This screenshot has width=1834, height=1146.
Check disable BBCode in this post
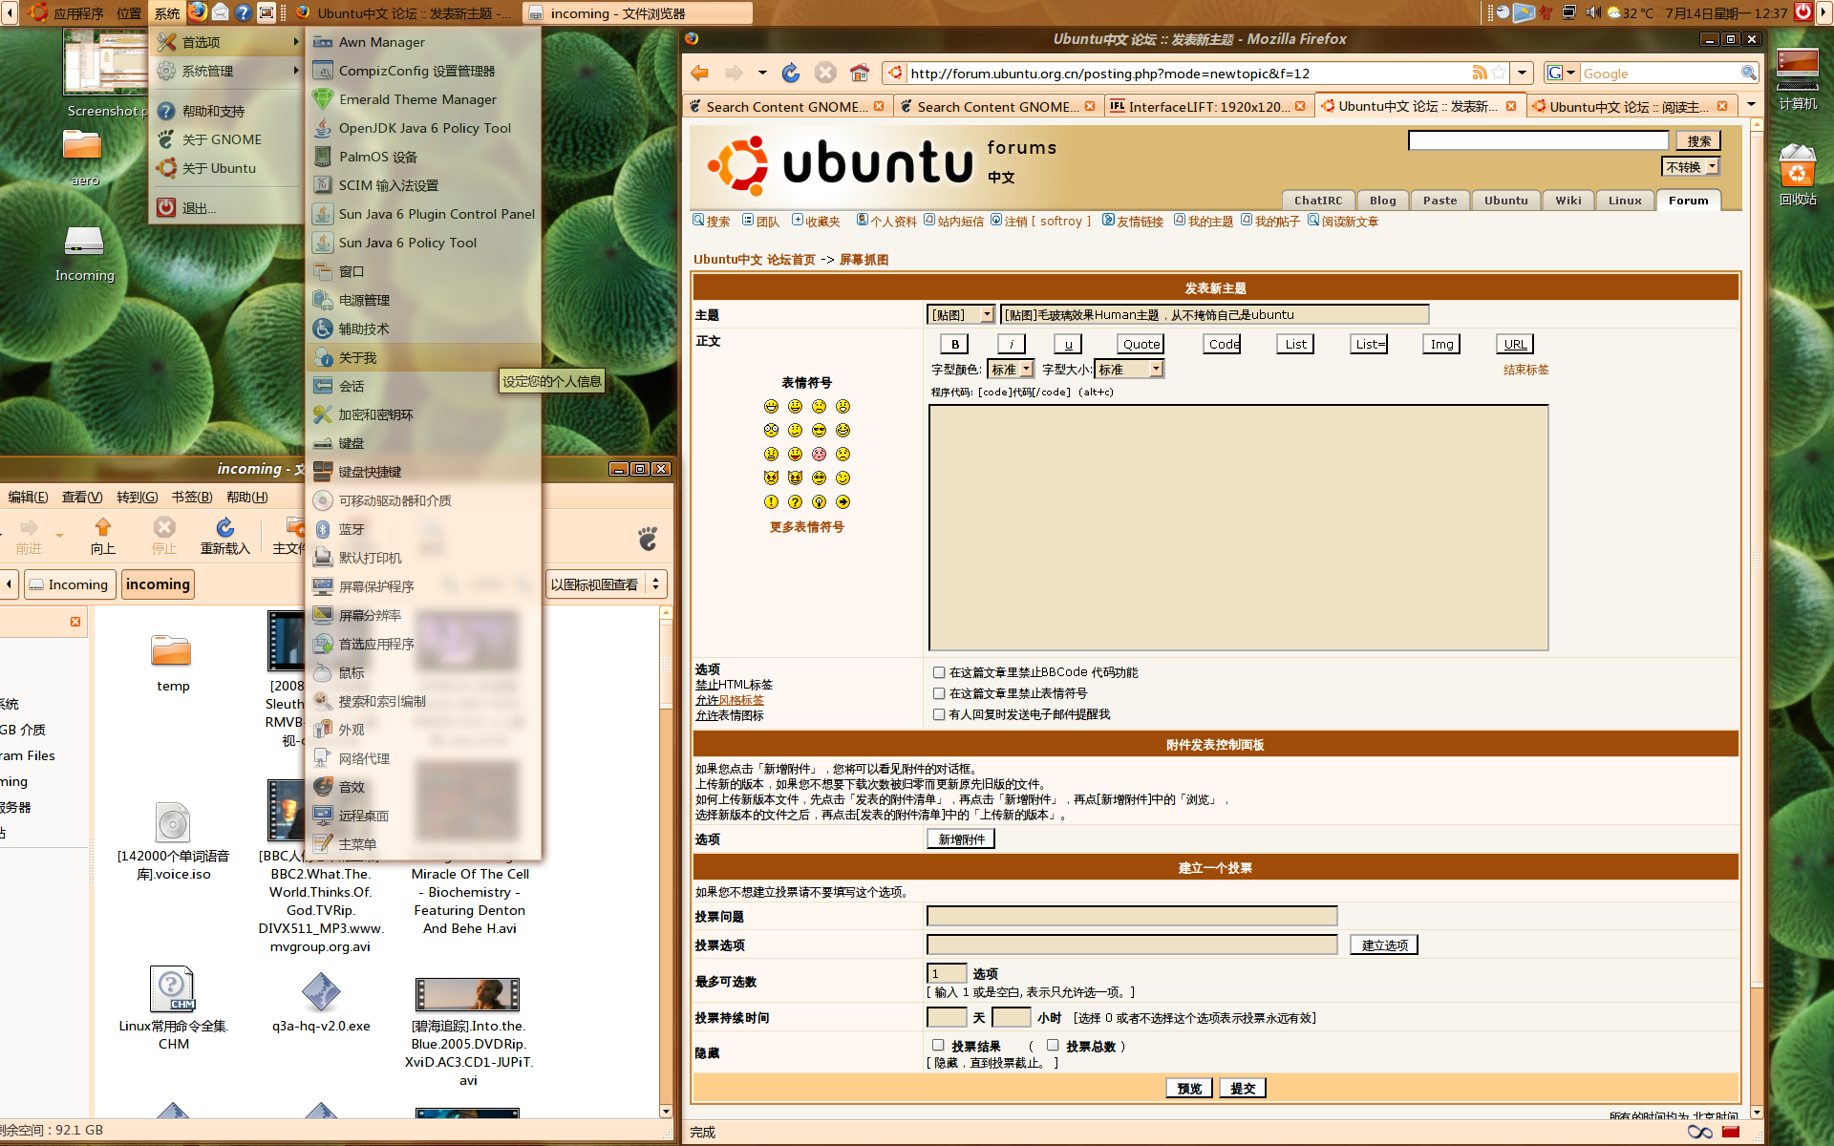(939, 672)
